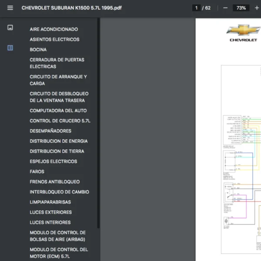The image size is (261, 261).
Task: Open the COMPUTADORA DEL AUTO bookmark
Action: tap(58, 110)
